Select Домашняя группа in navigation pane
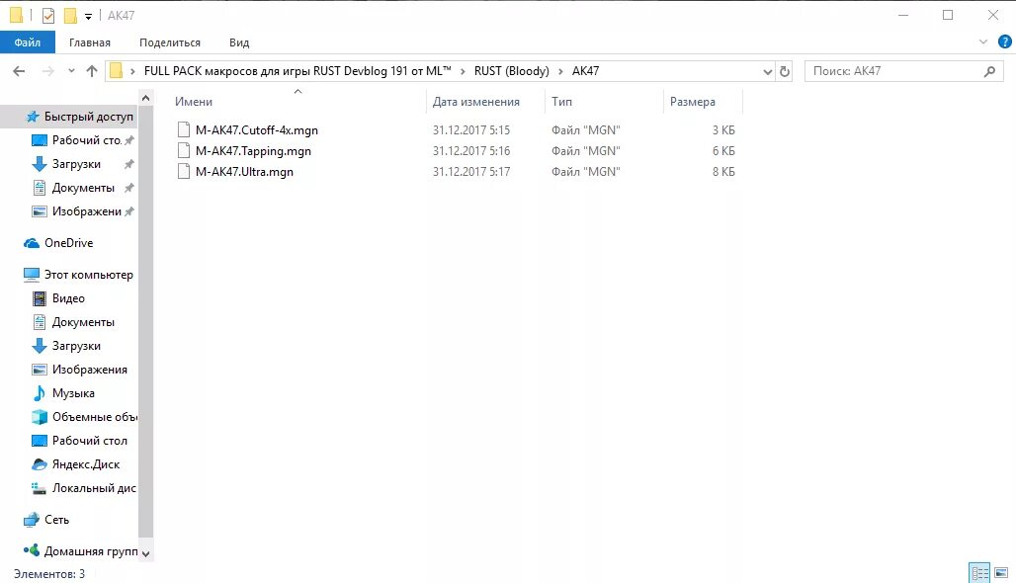 [x=91, y=551]
